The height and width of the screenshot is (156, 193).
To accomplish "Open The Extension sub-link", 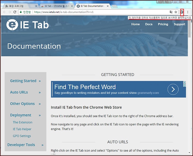I will pyautogui.click(x=23, y=122).
